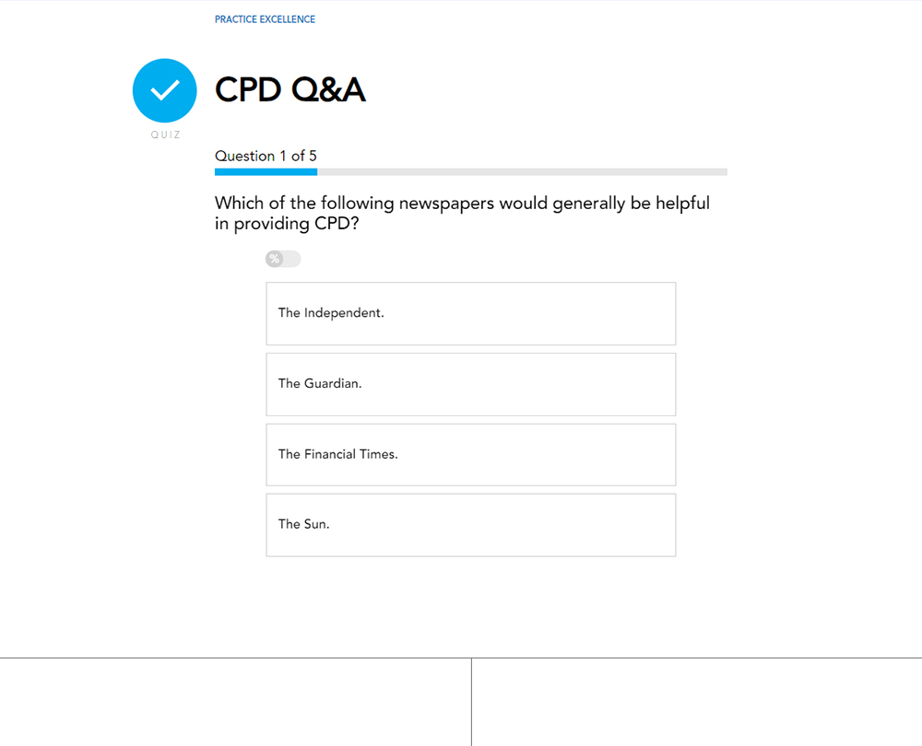This screenshot has width=922, height=746.
Task: Choose "The Guardian." as the answer
Action: pos(470,384)
